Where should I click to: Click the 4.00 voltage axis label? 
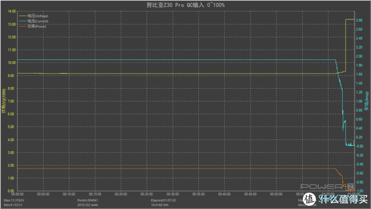point(11,140)
